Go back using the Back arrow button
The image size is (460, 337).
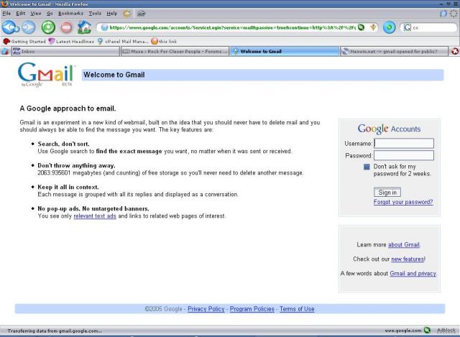pyautogui.click(x=10, y=27)
